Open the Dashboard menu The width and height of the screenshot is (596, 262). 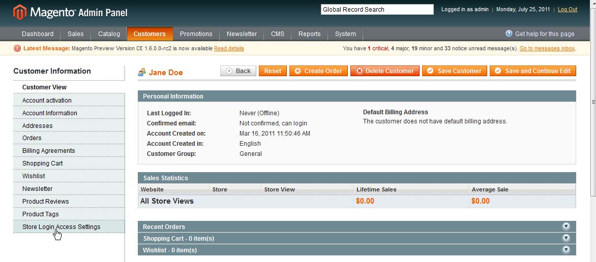coord(38,34)
